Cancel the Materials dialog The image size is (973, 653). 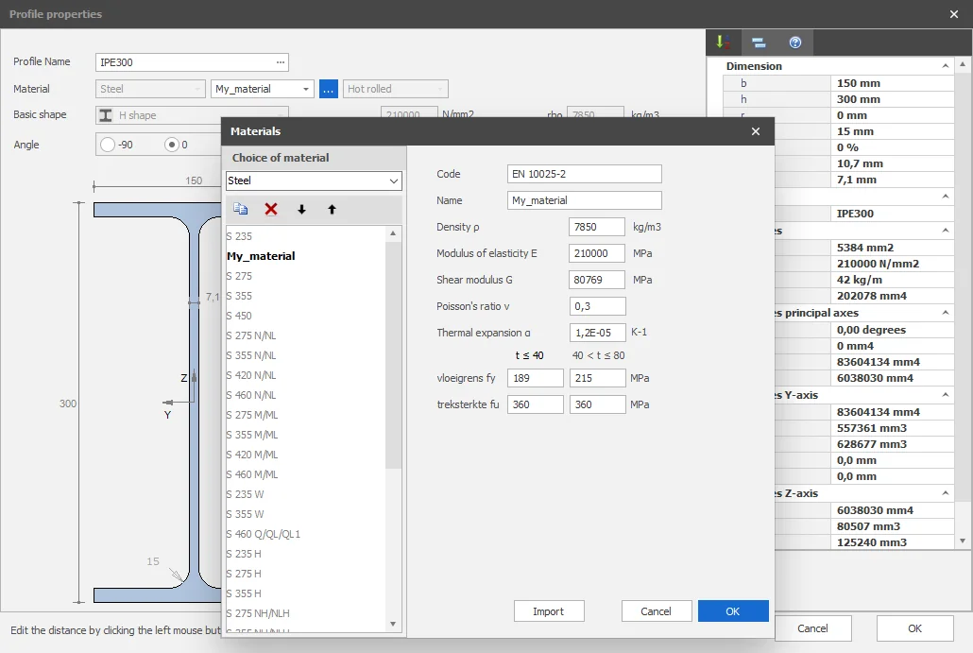656,611
